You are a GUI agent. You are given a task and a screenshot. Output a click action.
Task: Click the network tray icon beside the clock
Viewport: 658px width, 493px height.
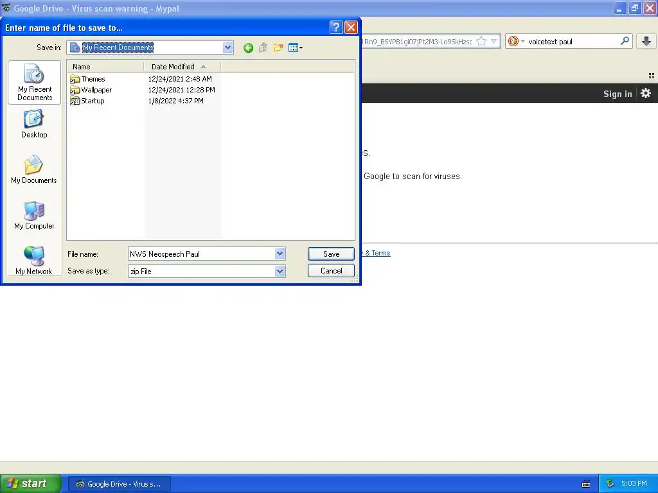point(610,484)
